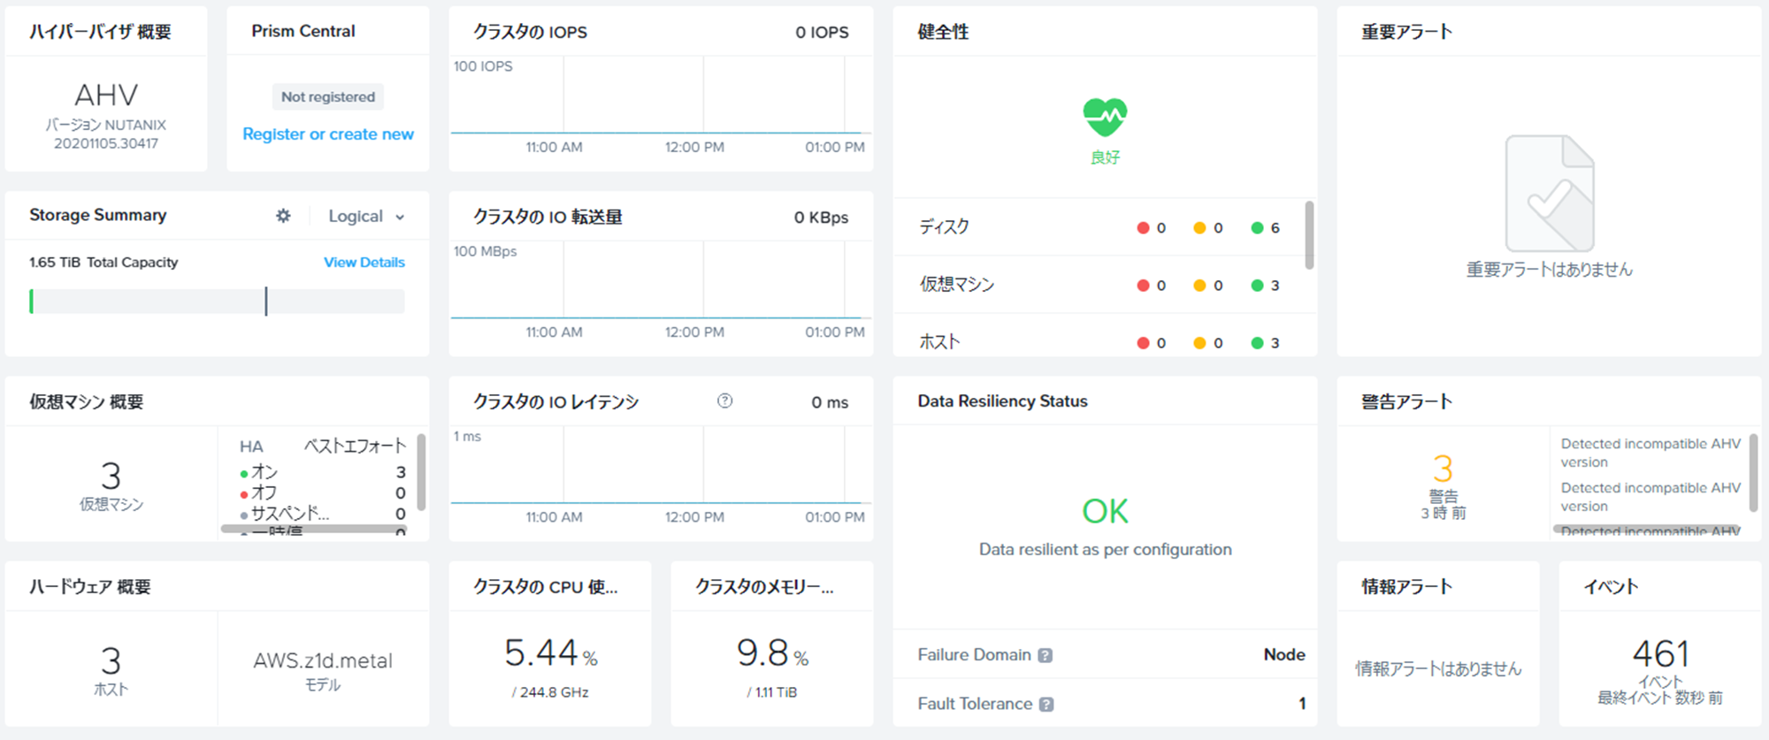1769x740 pixels.
Task: Click the AWS.z1d.metal hardware model
Action: [323, 661]
